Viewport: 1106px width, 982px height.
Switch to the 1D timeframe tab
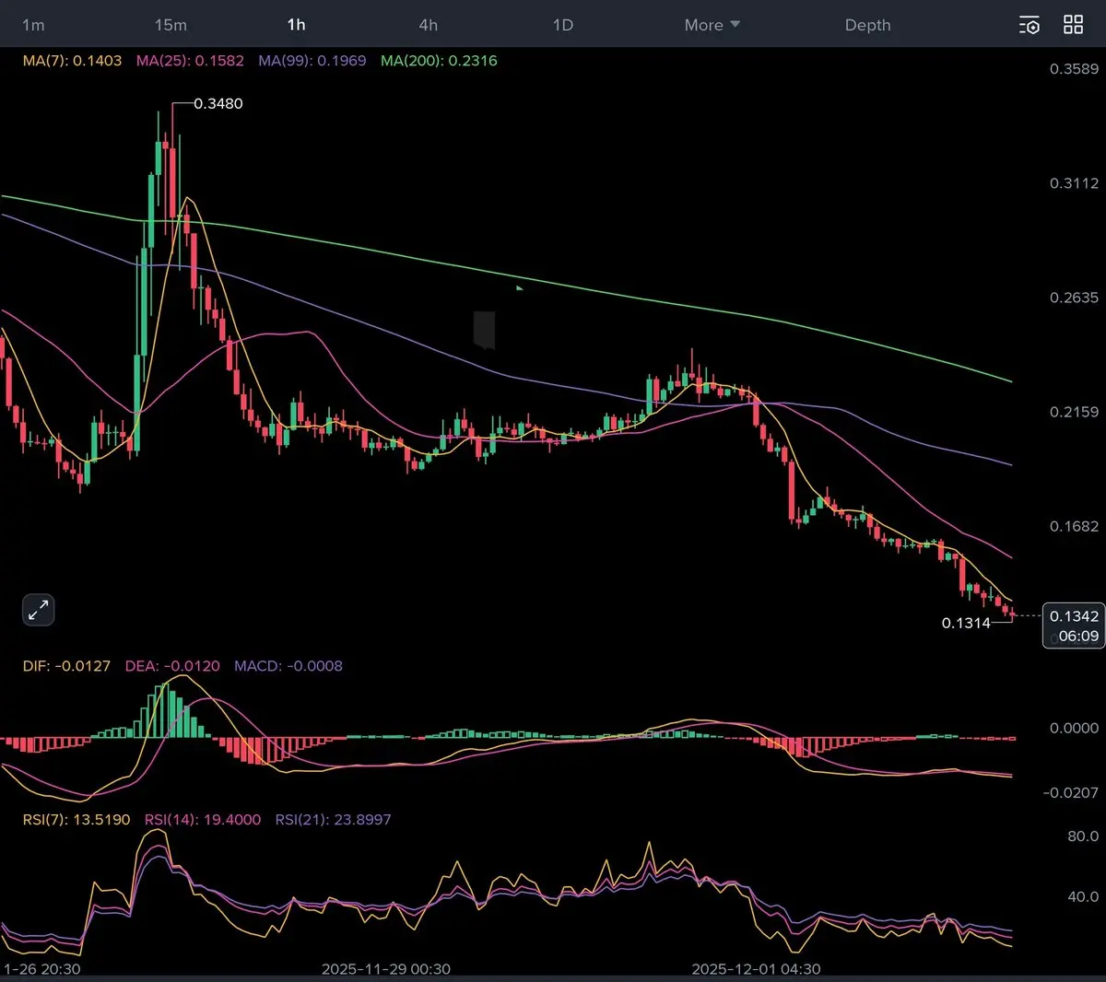click(563, 25)
